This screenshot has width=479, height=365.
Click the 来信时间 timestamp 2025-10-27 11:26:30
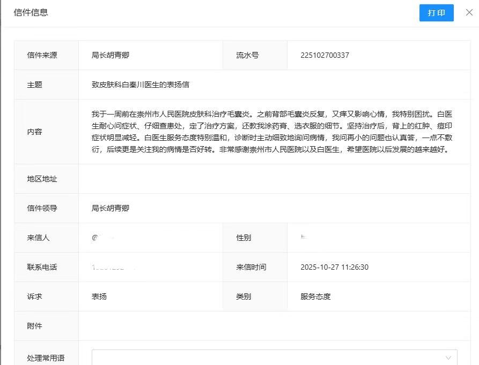pos(334,267)
